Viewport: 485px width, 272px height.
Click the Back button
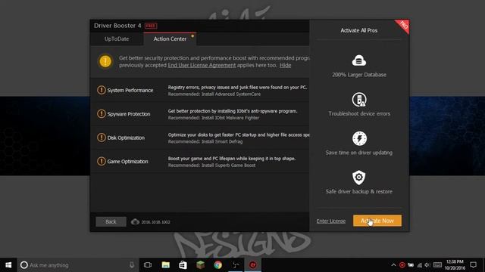tap(111, 221)
